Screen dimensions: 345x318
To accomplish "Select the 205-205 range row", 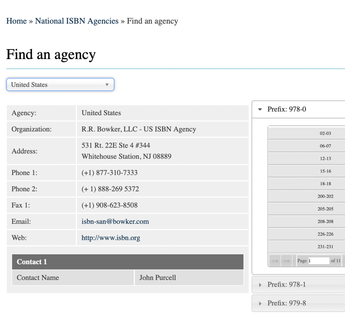I will coord(325,209).
